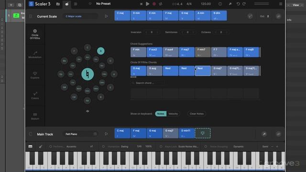Increase the Semitones value
Viewport: 306px width, 172px height.
click(x=193, y=32)
